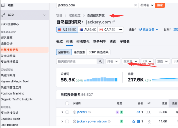Open the 域名概览 breadcrumb link
Screen dimensions: 178x128
click(75, 15)
